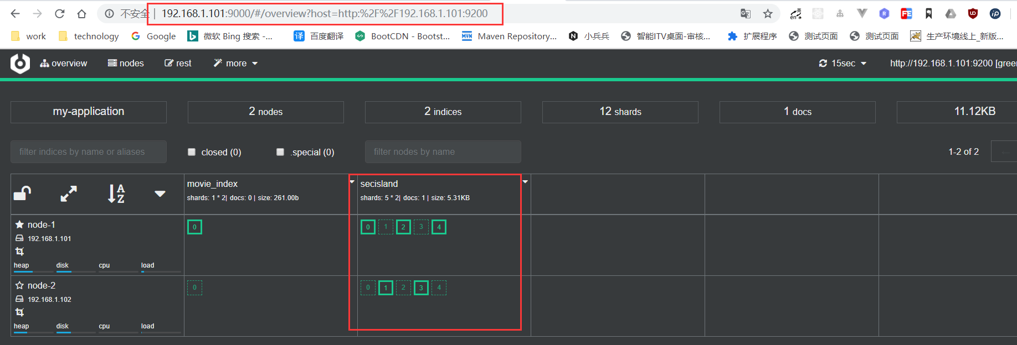Click the disk icon beside 192.168.1.101
This screenshot has width=1017, height=345.
(x=19, y=238)
